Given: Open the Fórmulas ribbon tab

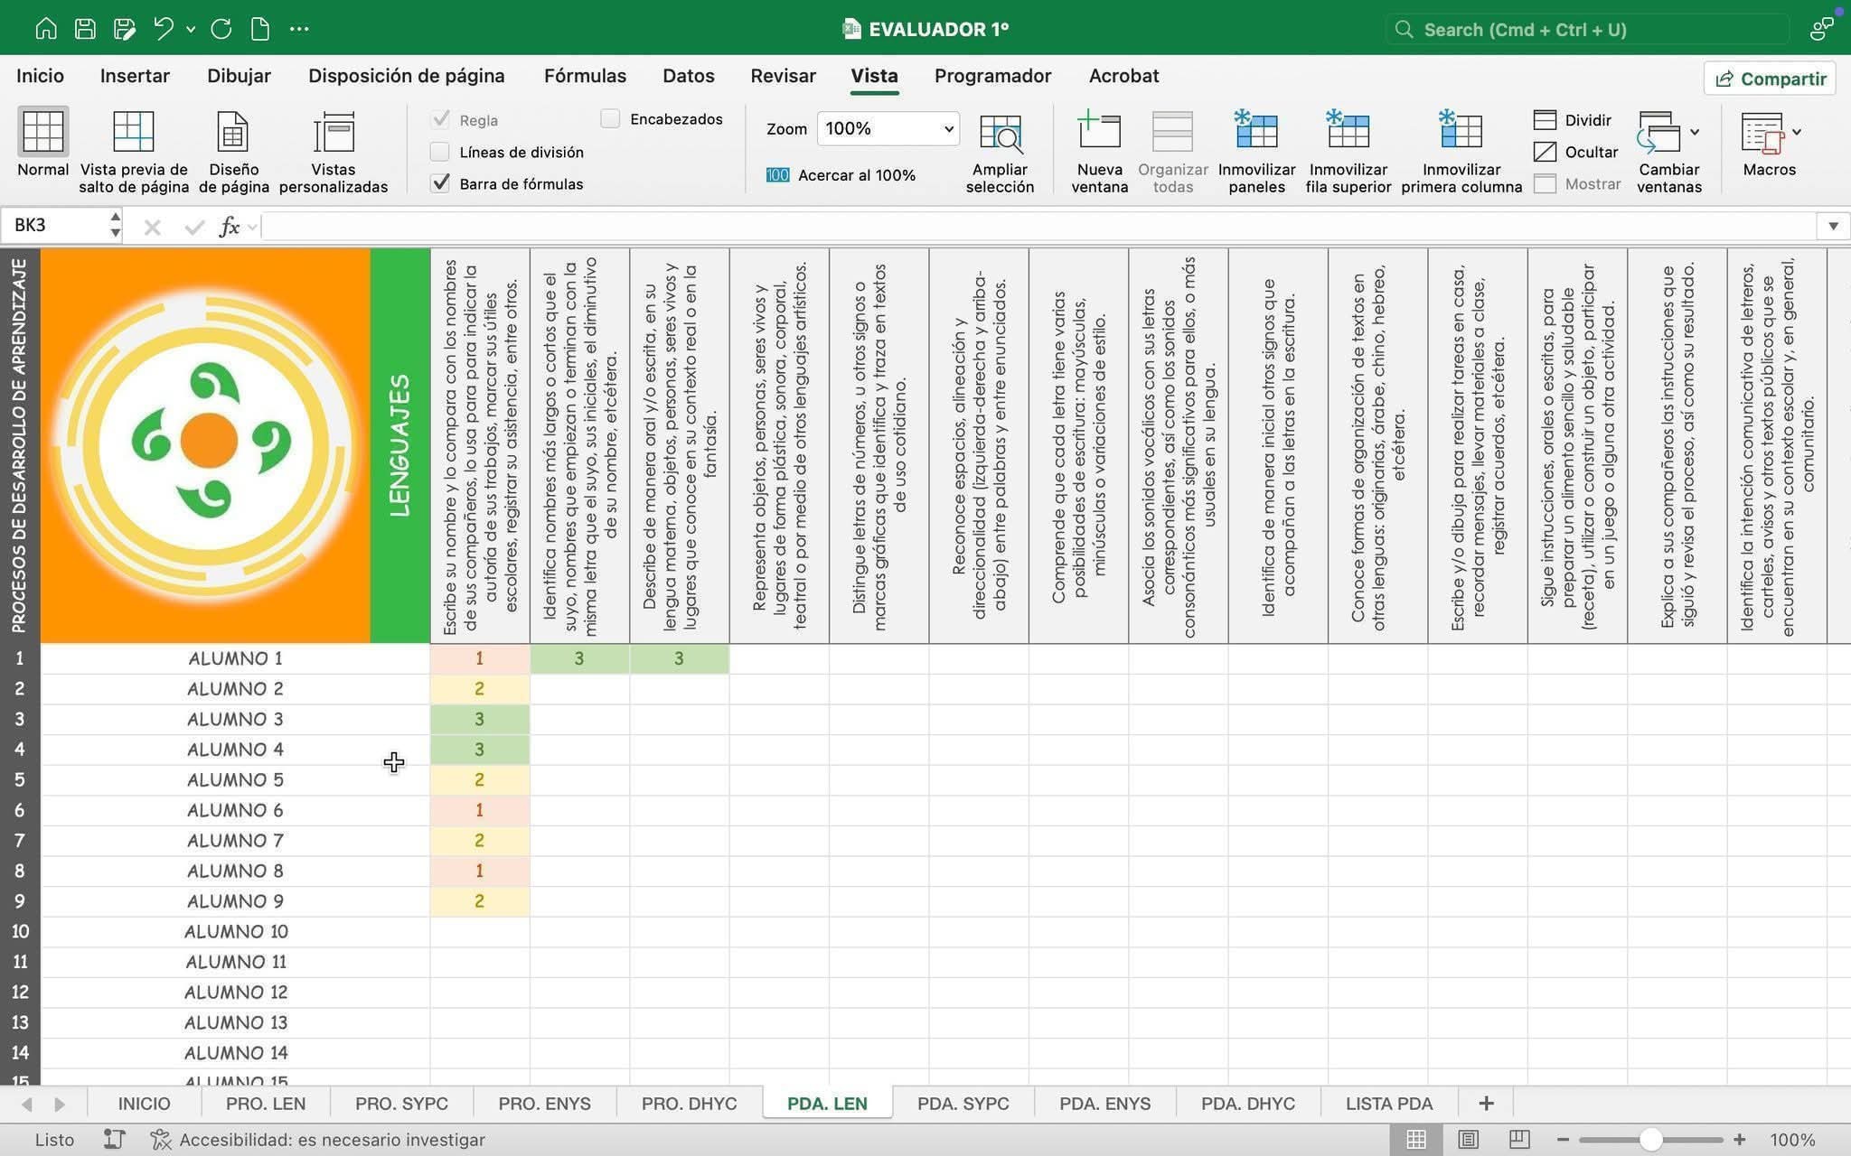Looking at the screenshot, I should (585, 76).
